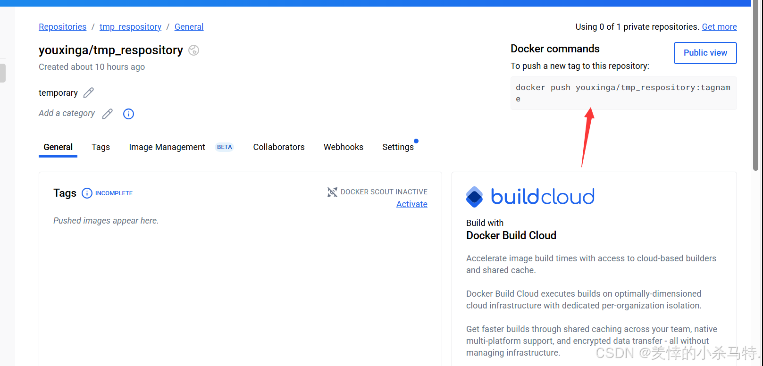Go to the Collaborators tab
This screenshot has height=366, width=763.
(279, 147)
